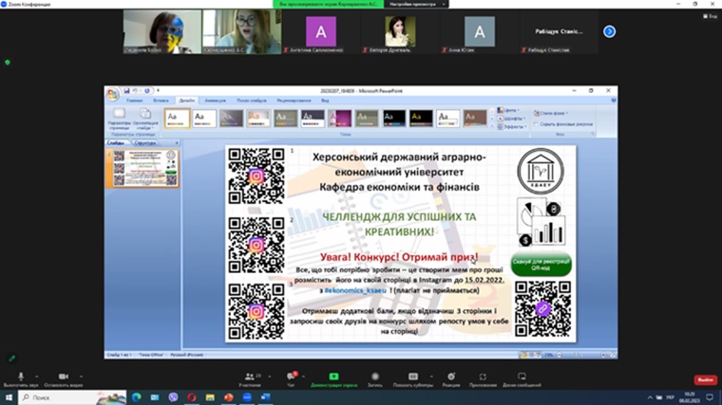Click the Windows taskbar search box
This screenshot has width=722, height=405.
pyautogui.click(x=73, y=397)
